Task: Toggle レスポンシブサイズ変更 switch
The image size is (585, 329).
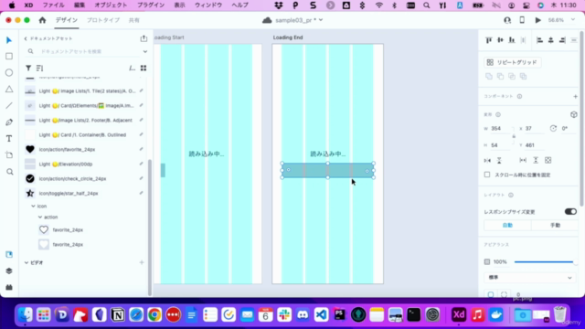Action: [x=570, y=211]
